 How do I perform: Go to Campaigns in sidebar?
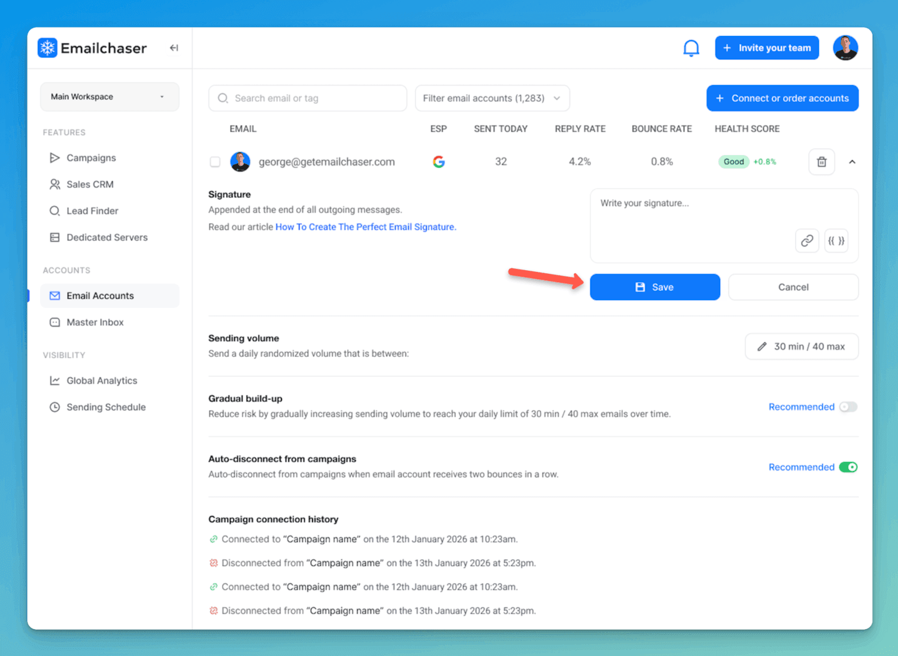(91, 158)
